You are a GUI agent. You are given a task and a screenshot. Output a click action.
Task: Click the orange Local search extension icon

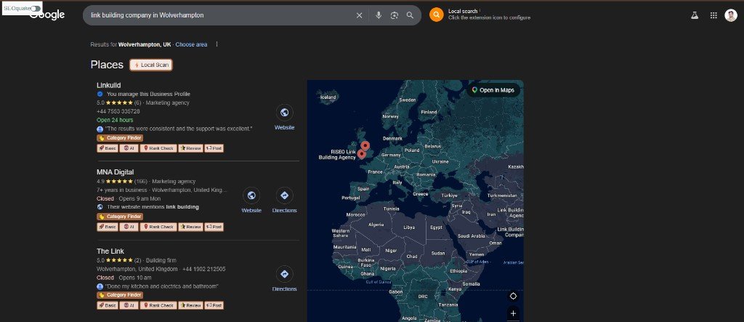pos(436,15)
